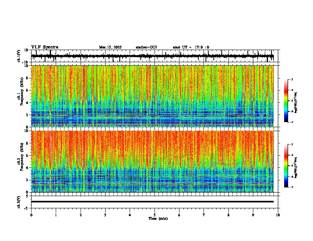Click the 'ch.3(V)' axis label
The width and height of the screenshot is (313, 241).
19,202
